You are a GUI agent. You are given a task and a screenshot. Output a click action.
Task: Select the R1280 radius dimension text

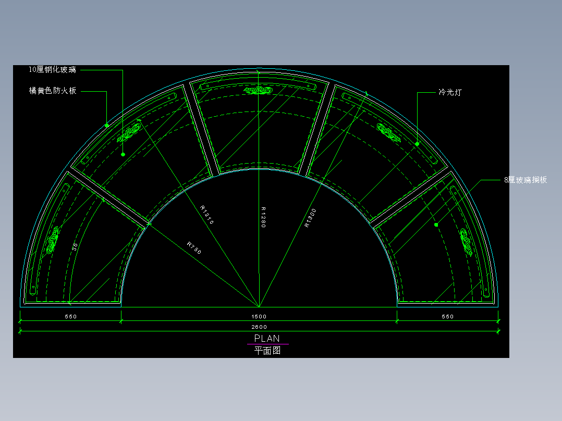click(x=263, y=217)
